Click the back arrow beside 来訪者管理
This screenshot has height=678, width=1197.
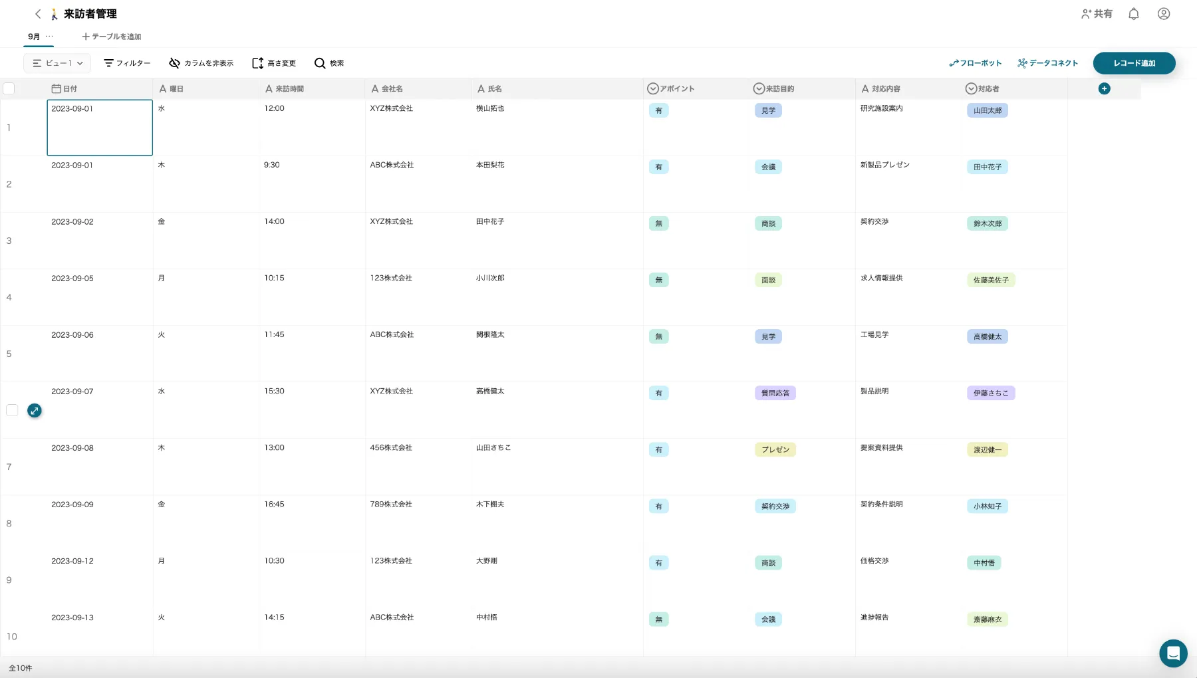pos(38,14)
